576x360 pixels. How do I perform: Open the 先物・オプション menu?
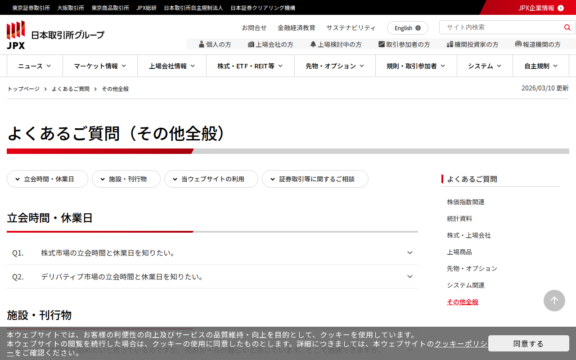pyautogui.click(x=335, y=66)
